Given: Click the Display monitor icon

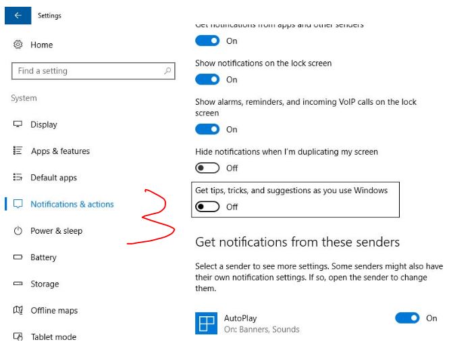Looking at the screenshot, I should pyautogui.click(x=18, y=124).
